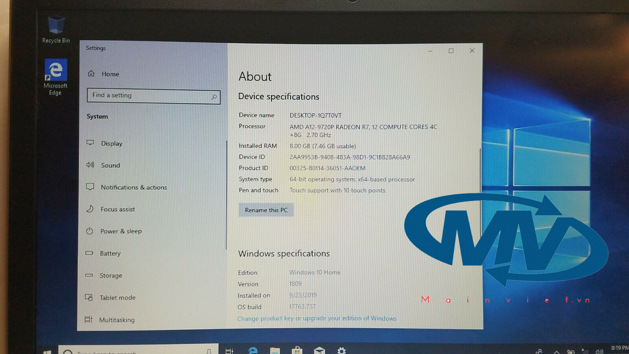Click the volume icon in system tray
The height and width of the screenshot is (354, 629).
599,352
